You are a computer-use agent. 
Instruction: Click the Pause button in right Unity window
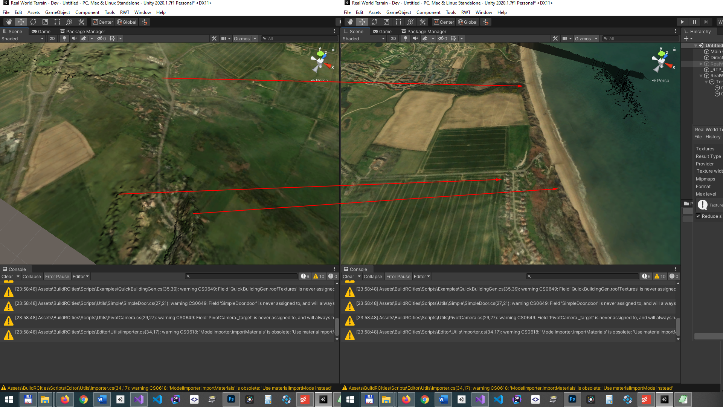click(694, 22)
